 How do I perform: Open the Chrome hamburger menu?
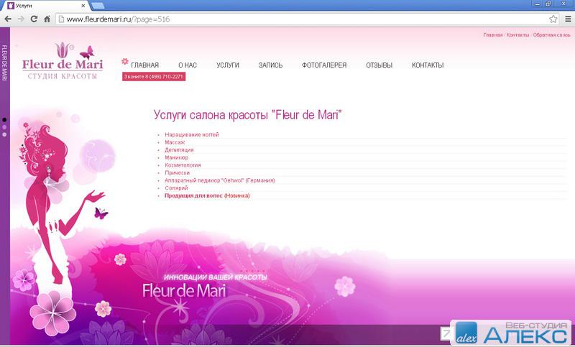tap(566, 19)
